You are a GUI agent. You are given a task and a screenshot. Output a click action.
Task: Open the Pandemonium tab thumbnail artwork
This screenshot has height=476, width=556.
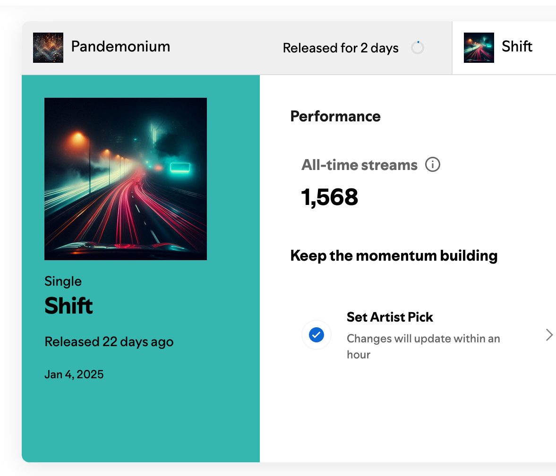tap(48, 48)
